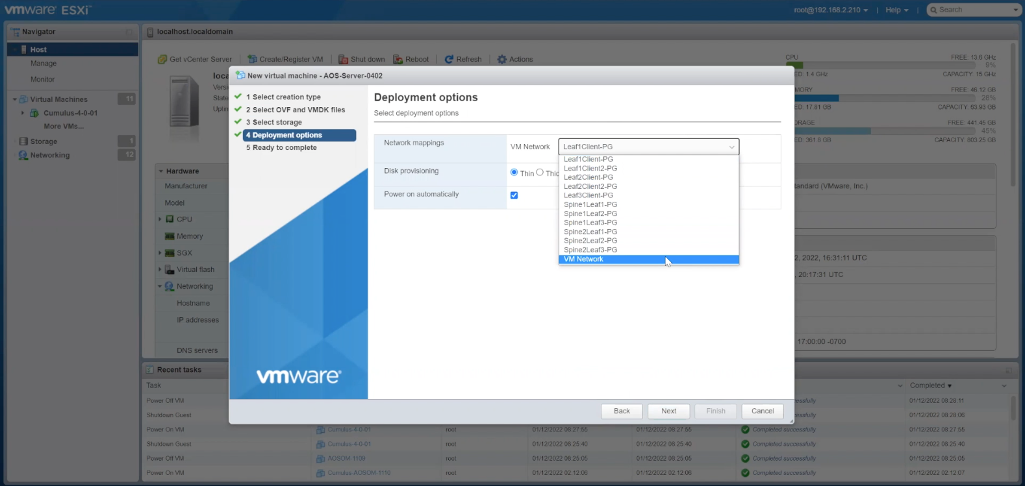Select Thick disk provisioning radio button
This screenshot has height=486, width=1025.
click(540, 173)
